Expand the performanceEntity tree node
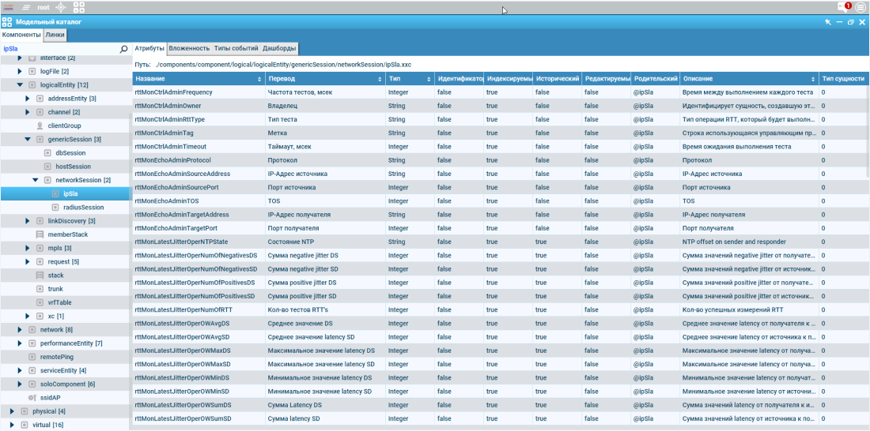The height and width of the screenshot is (431, 870). [x=20, y=343]
